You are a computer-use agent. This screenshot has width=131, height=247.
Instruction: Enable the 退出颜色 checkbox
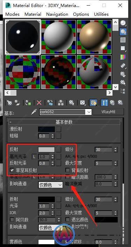click(x=68, y=220)
